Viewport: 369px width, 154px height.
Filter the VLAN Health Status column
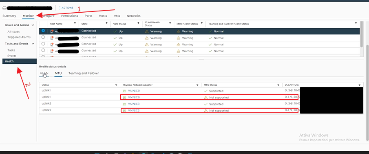coord(170,23)
